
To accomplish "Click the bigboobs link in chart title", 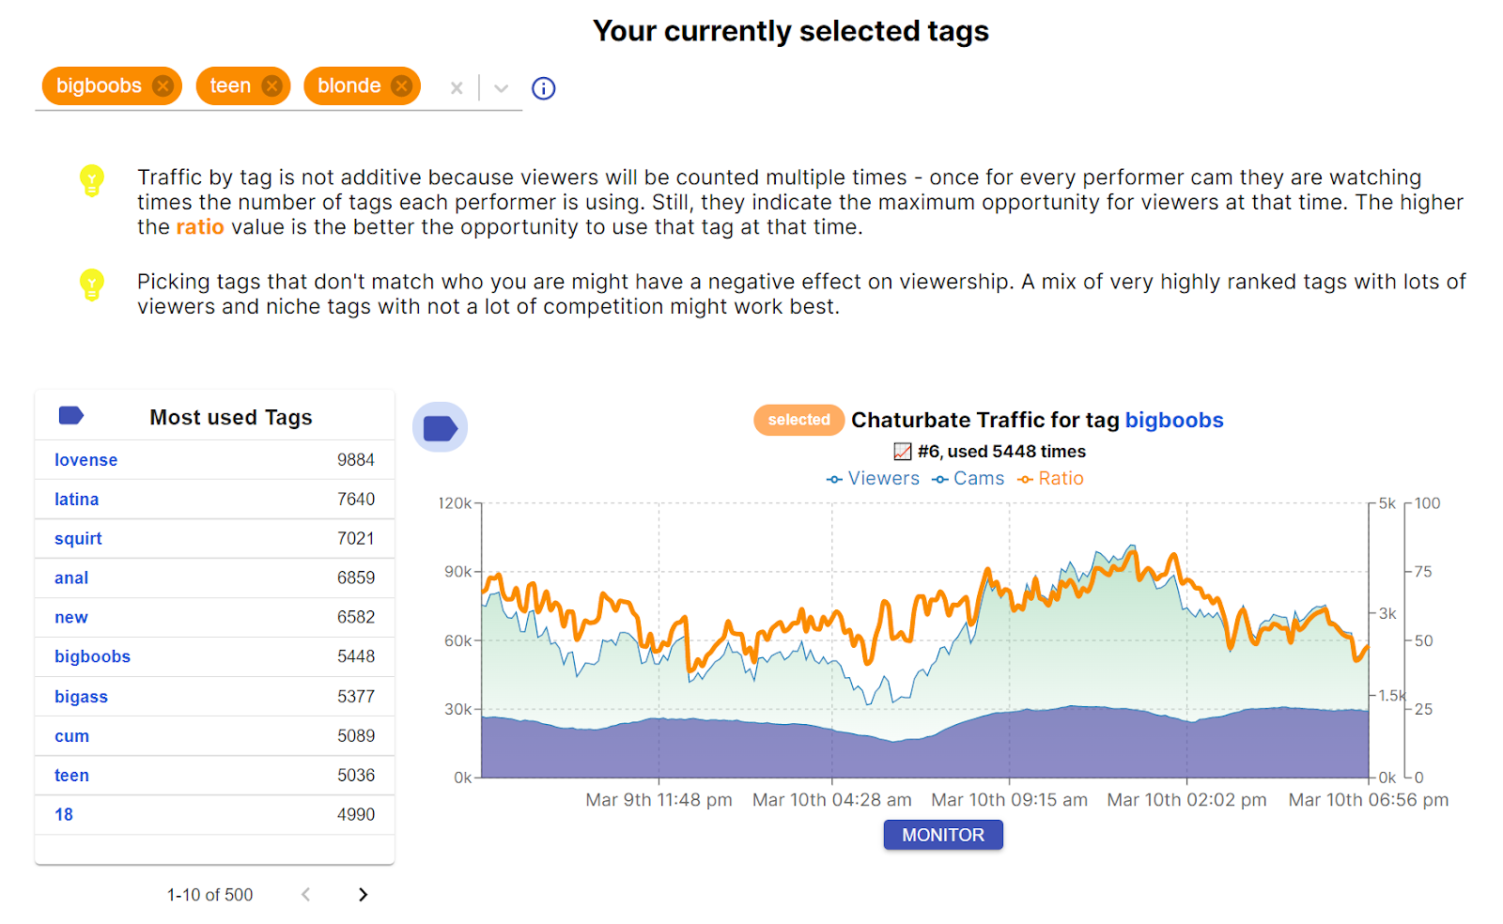I will [x=1174, y=421].
